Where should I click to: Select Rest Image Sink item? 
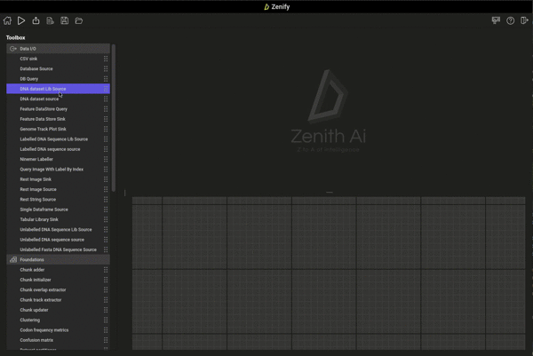click(x=58, y=179)
